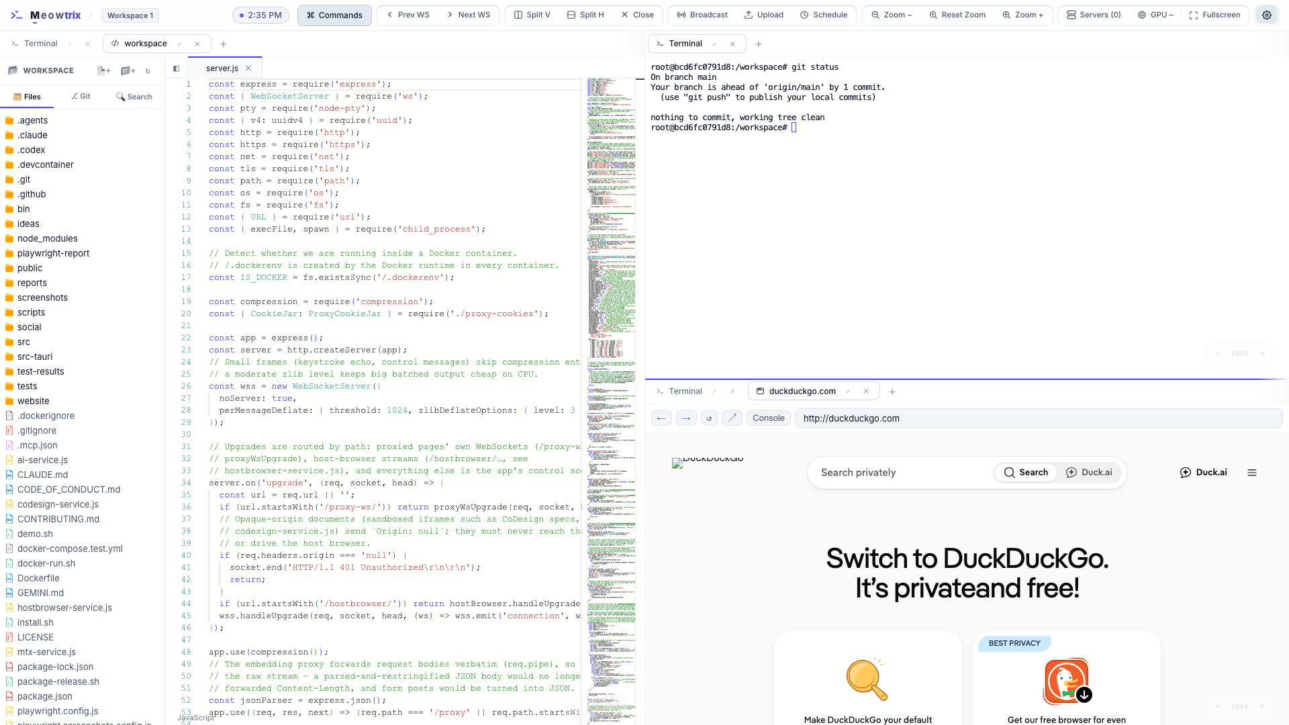Click Reset Zoom
This screenshot has height=725, width=1289.
click(x=957, y=15)
